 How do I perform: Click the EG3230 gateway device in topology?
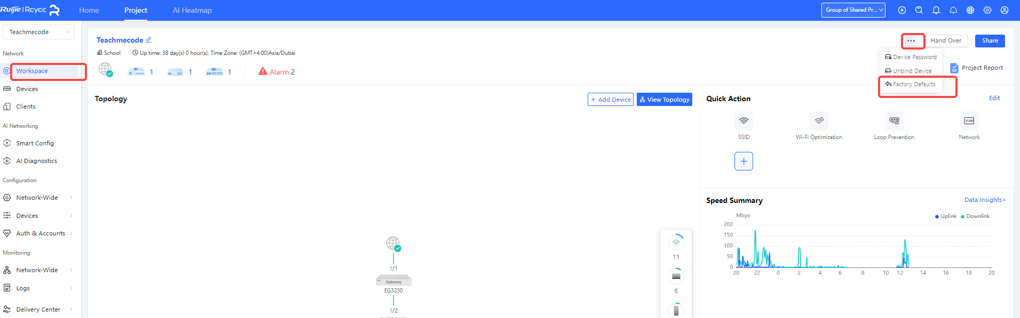(393, 281)
